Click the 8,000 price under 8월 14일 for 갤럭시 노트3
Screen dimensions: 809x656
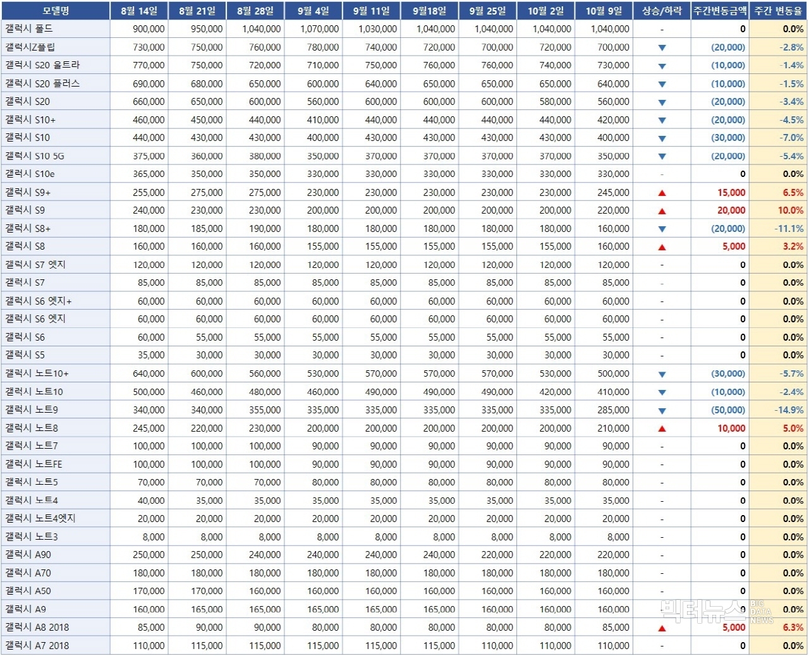click(x=154, y=537)
